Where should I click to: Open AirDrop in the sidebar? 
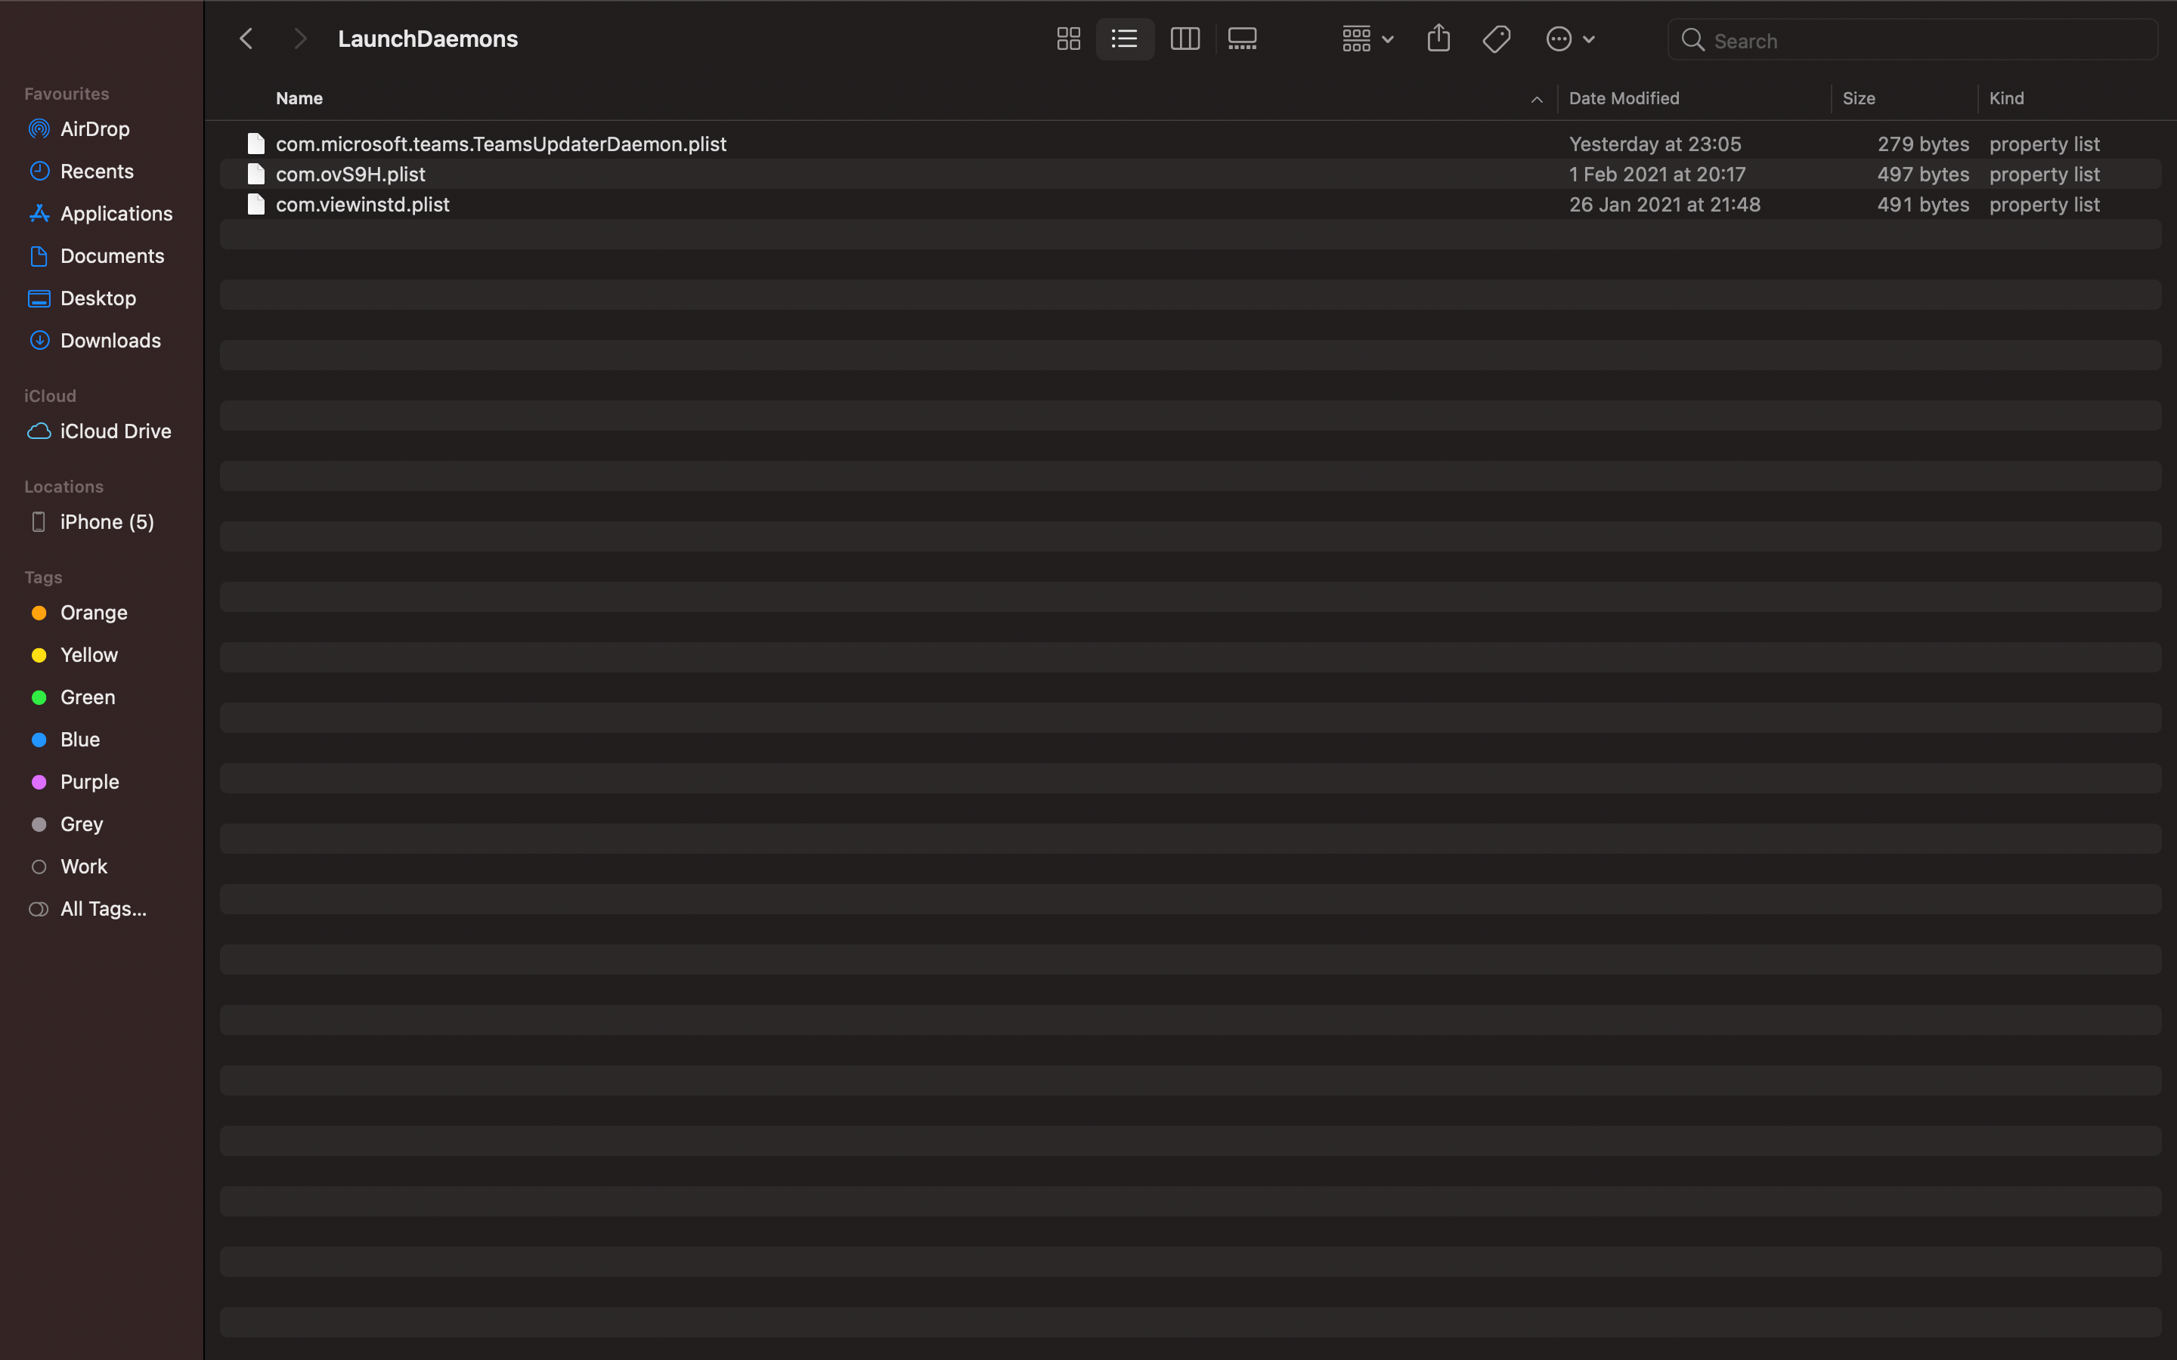tap(94, 128)
